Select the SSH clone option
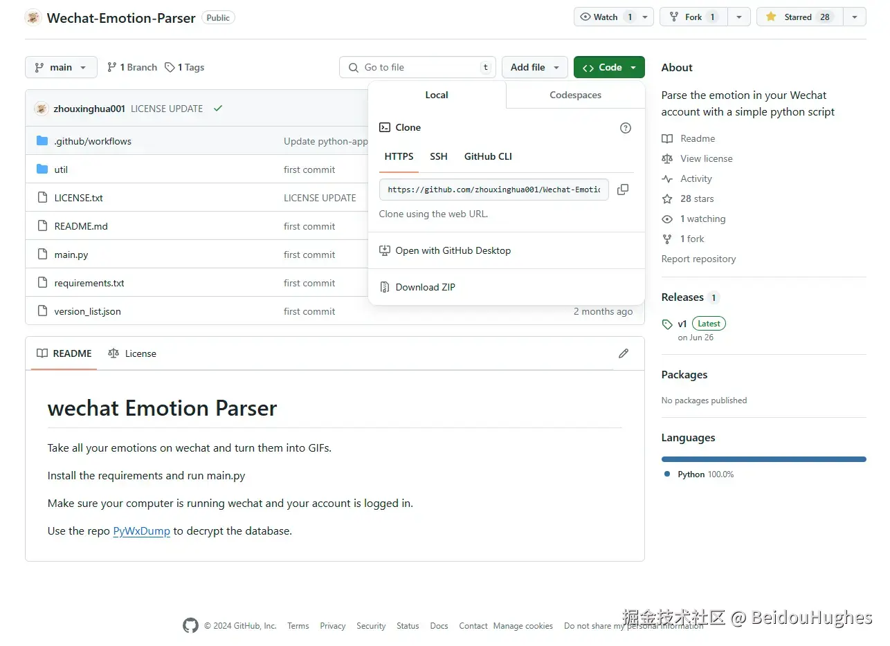The height and width of the screenshot is (646, 890). tap(439, 156)
